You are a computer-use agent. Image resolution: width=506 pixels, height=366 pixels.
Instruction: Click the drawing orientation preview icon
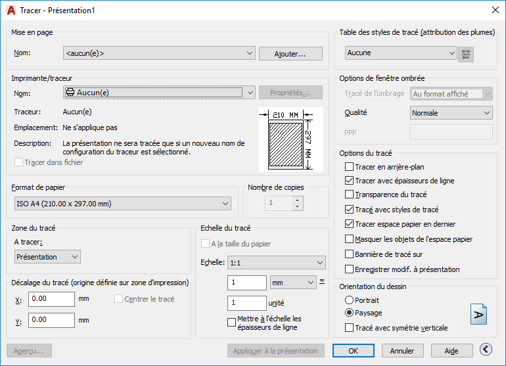pyautogui.click(x=478, y=314)
